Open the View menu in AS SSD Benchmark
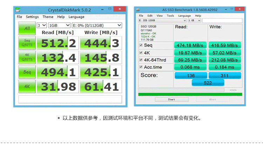 [x=160, y=15]
